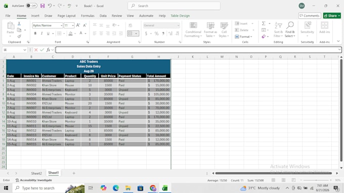344x193 pixels.
Task: Click in the zoom slider in status bar
Action: pos(316,180)
